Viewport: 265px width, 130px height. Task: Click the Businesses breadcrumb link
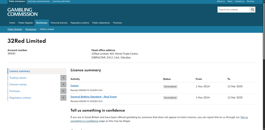coord(31,29)
